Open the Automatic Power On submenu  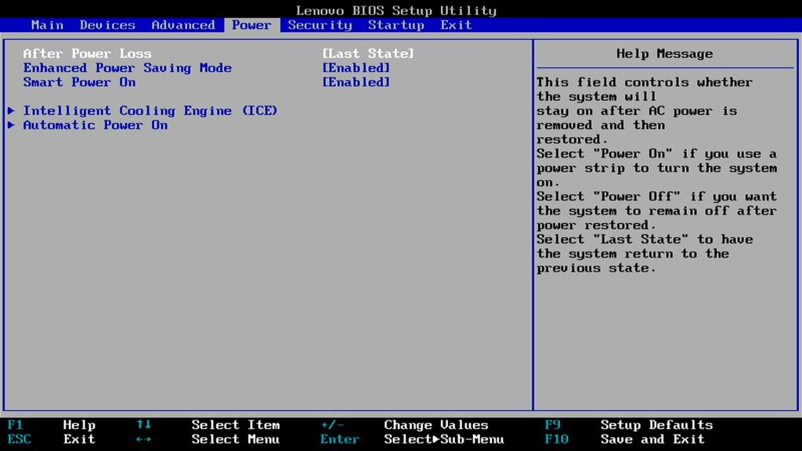coord(96,125)
